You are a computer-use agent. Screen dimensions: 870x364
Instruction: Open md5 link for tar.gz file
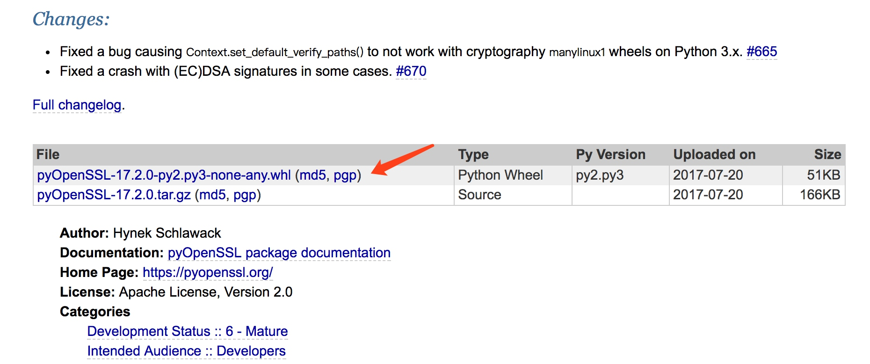212,195
